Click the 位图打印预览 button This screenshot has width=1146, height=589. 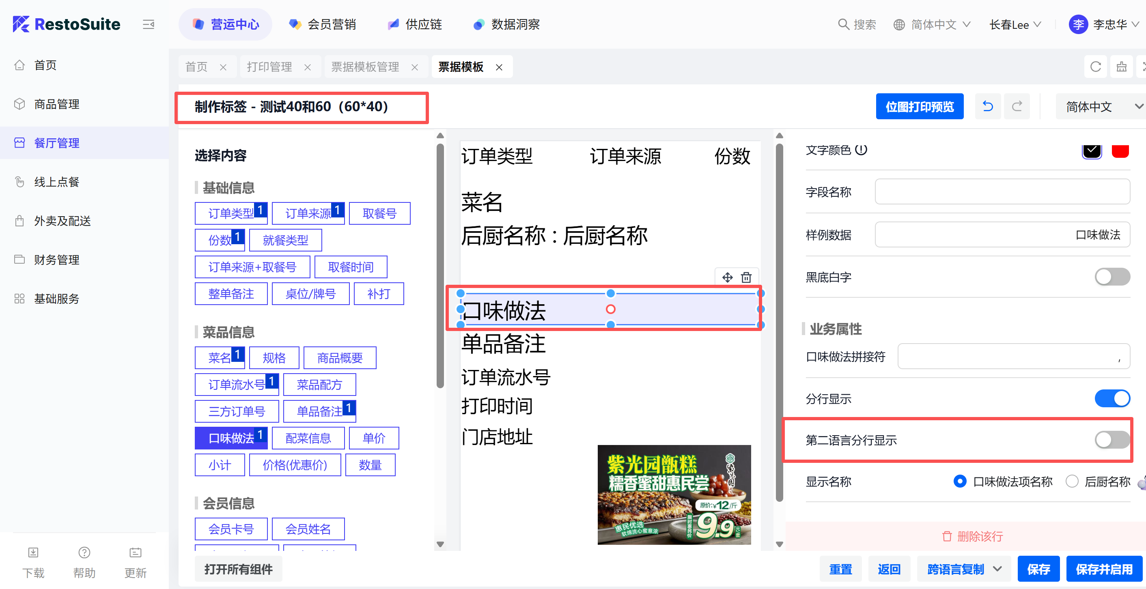pos(919,107)
